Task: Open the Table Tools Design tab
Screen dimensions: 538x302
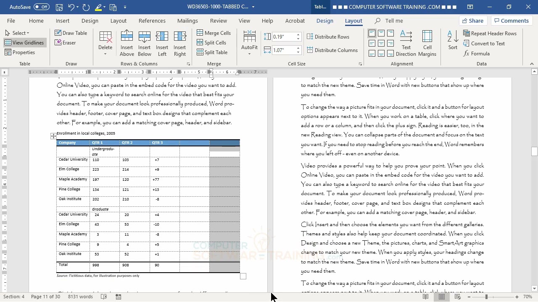Action: point(324,21)
